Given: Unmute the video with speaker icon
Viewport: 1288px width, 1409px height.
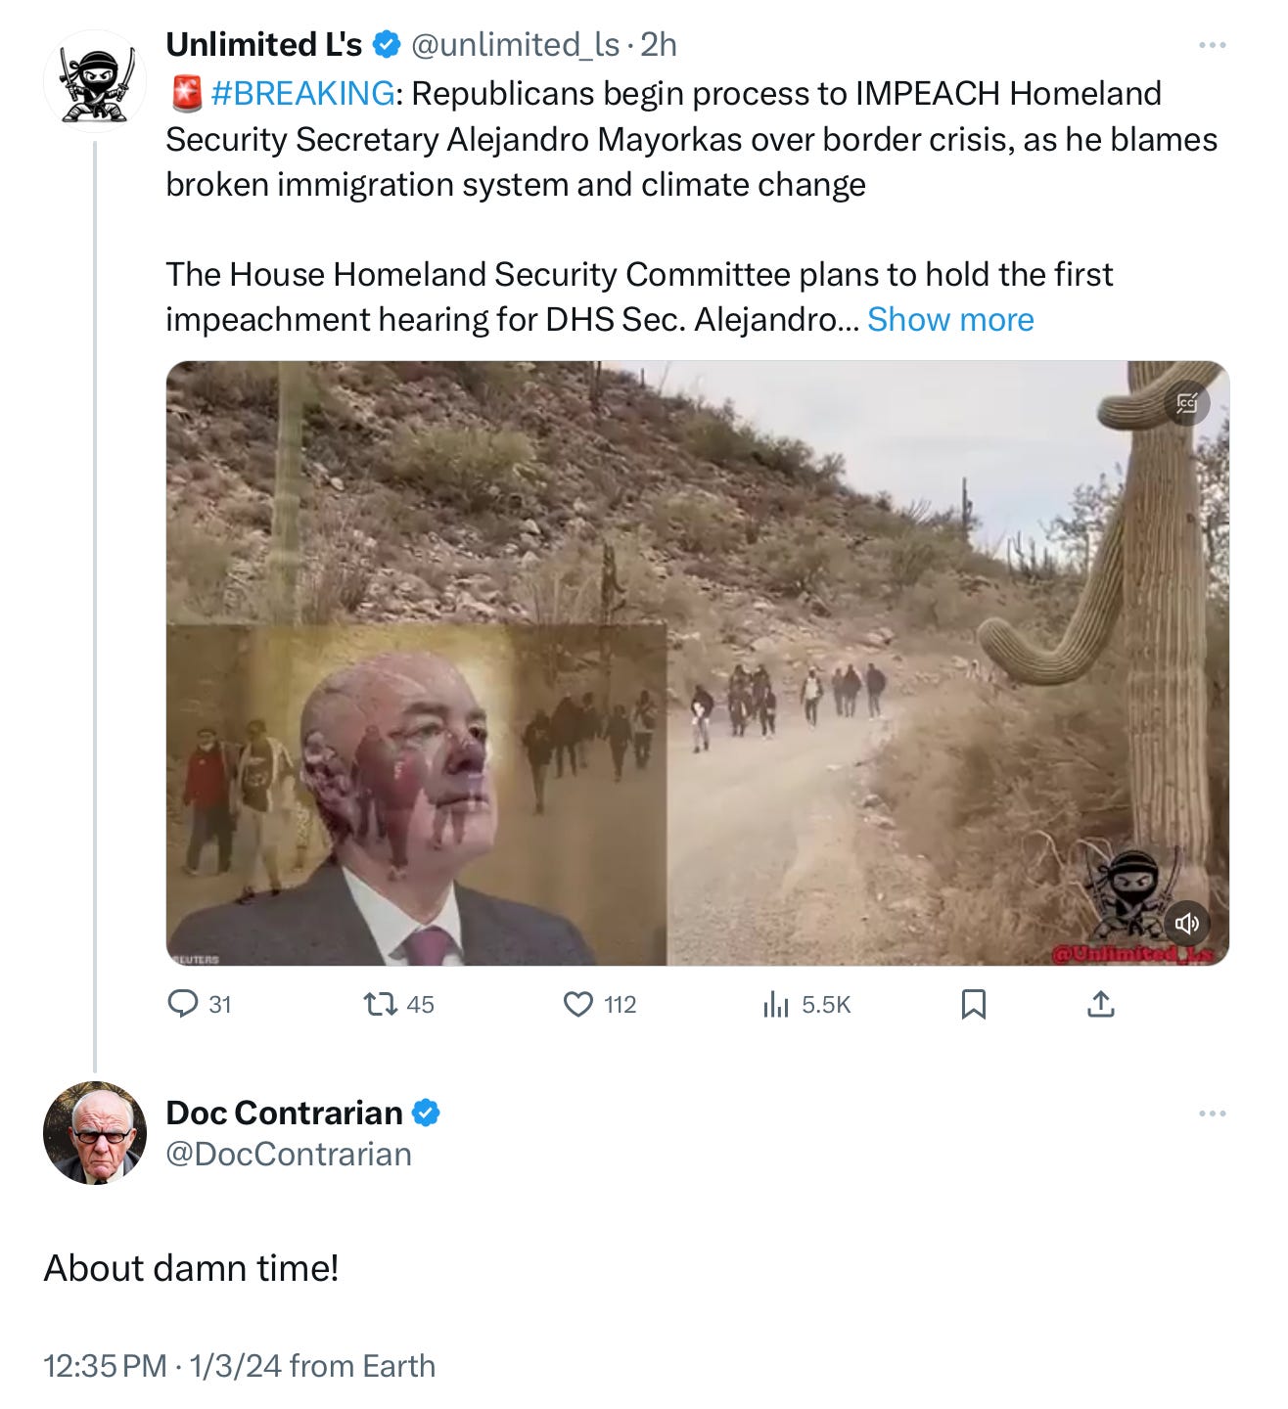Looking at the screenshot, I should 1186,923.
